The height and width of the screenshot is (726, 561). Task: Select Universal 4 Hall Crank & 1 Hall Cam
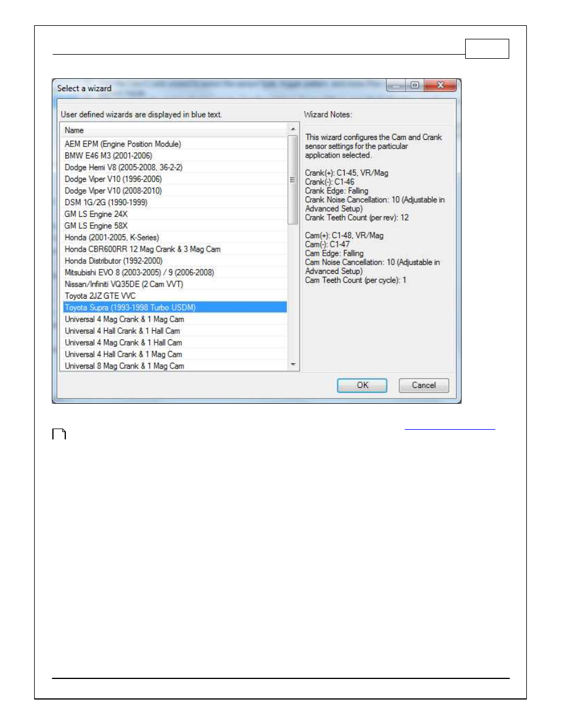(174, 331)
